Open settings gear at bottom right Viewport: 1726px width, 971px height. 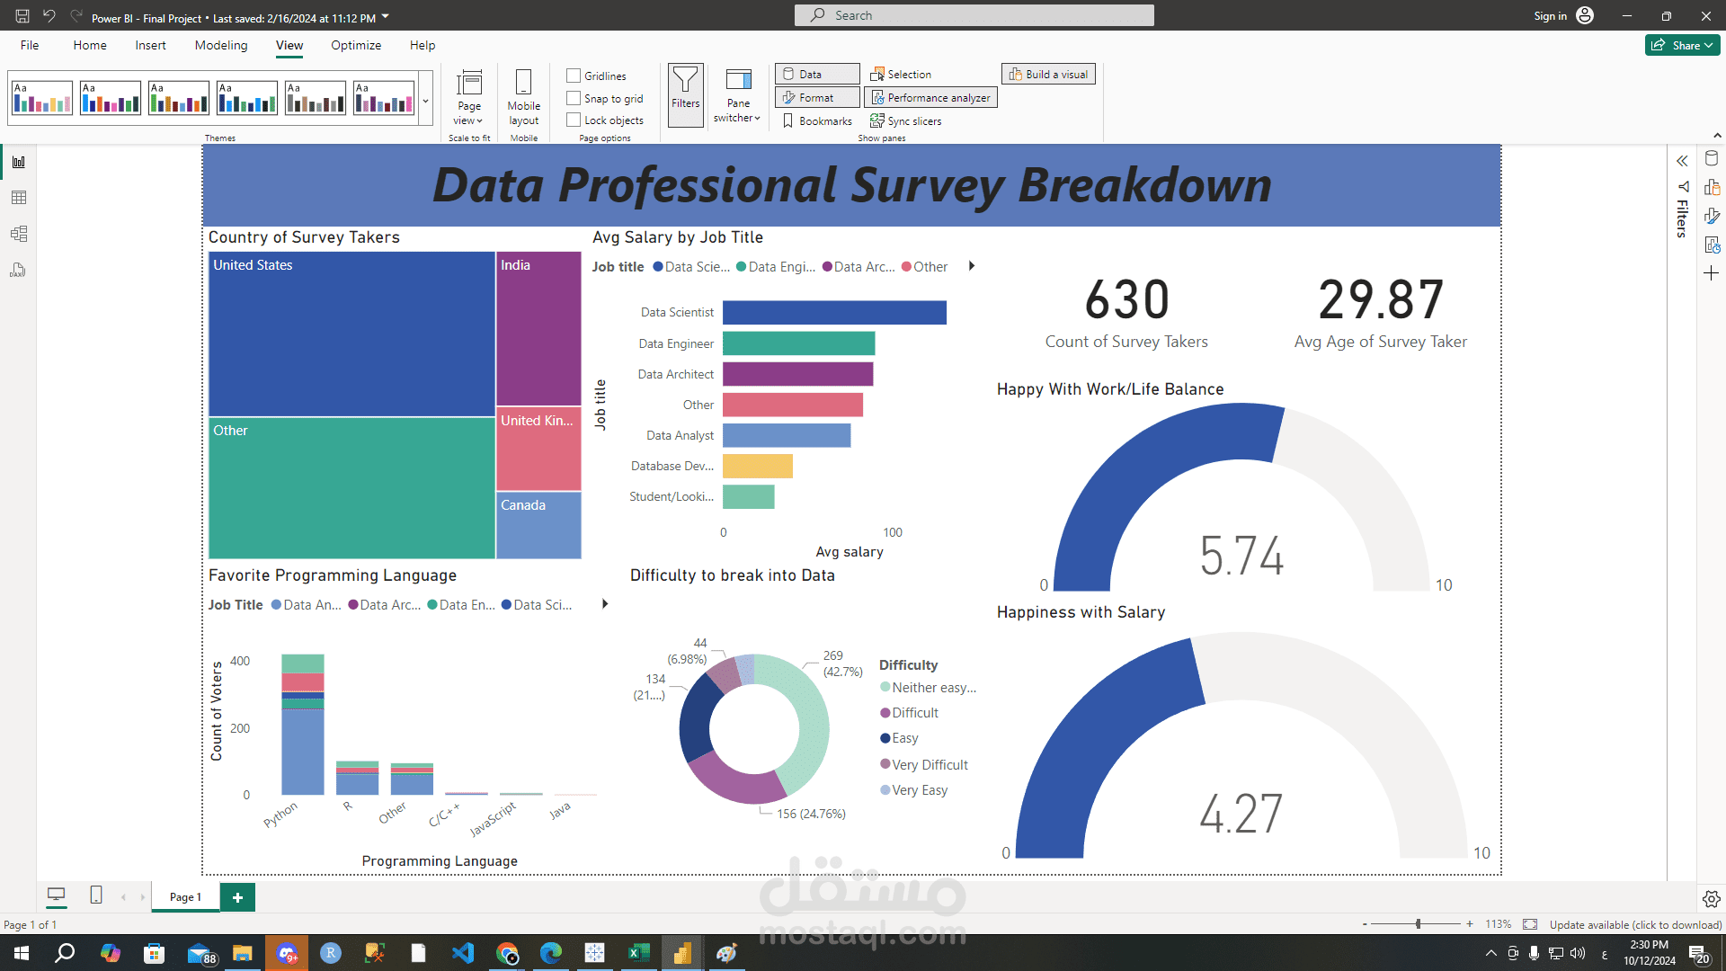tap(1711, 898)
